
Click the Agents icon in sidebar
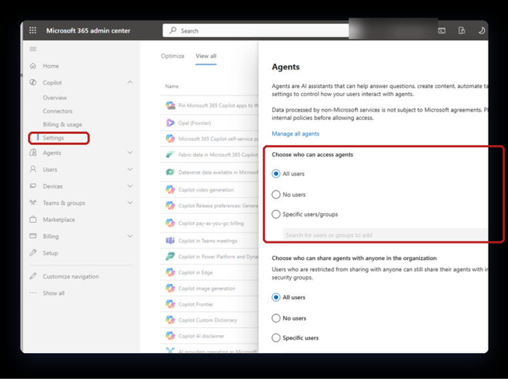(x=33, y=153)
